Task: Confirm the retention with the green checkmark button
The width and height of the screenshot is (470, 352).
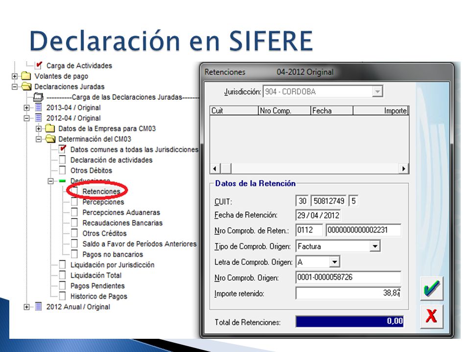Action: [x=432, y=288]
